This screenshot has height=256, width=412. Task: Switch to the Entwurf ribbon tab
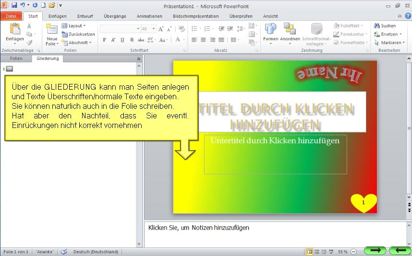(x=85, y=16)
